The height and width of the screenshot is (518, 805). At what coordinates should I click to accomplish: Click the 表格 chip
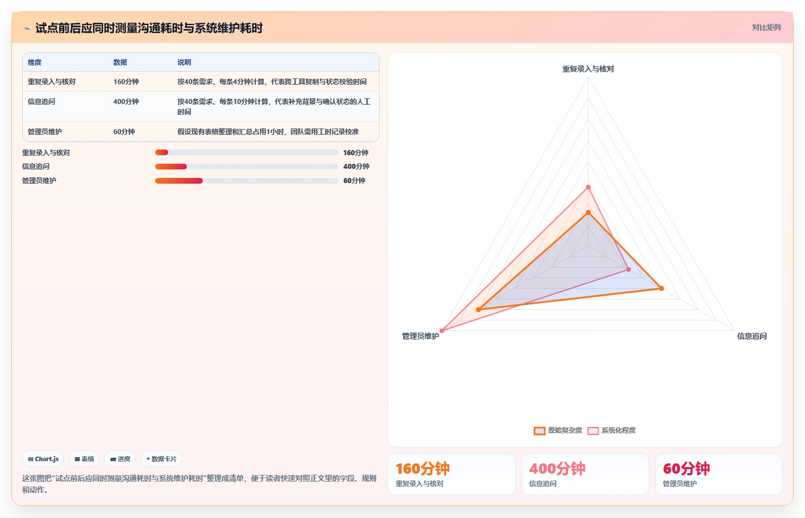coord(84,459)
